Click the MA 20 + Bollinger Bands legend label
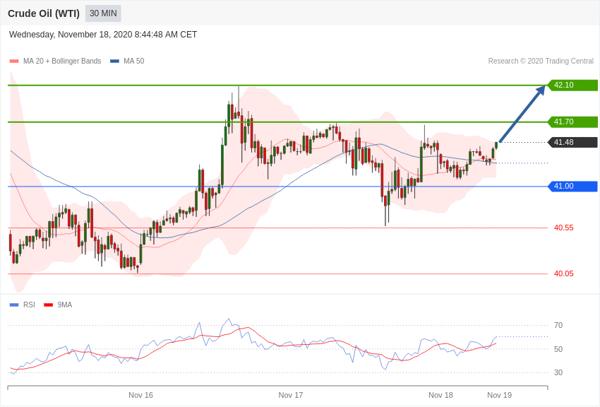This screenshot has width=600, height=407. [x=62, y=61]
